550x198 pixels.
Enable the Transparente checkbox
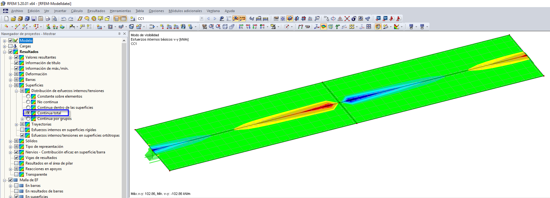pos(16,174)
